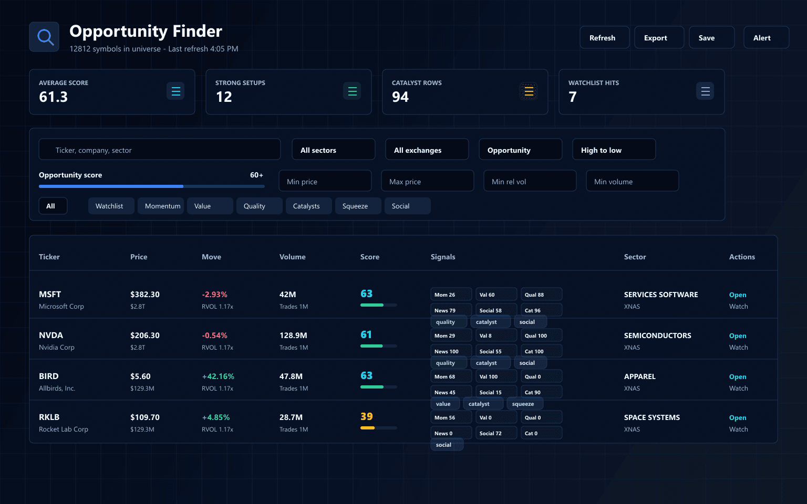Click the Qual 100 signal badge
The height and width of the screenshot is (504, 807).
click(541, 335)
